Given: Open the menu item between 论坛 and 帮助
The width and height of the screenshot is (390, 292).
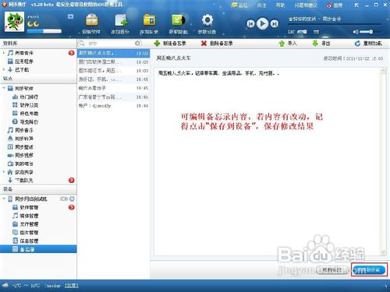Looking at the screenshot, I should pyautogui.click(x=261, y=5).
